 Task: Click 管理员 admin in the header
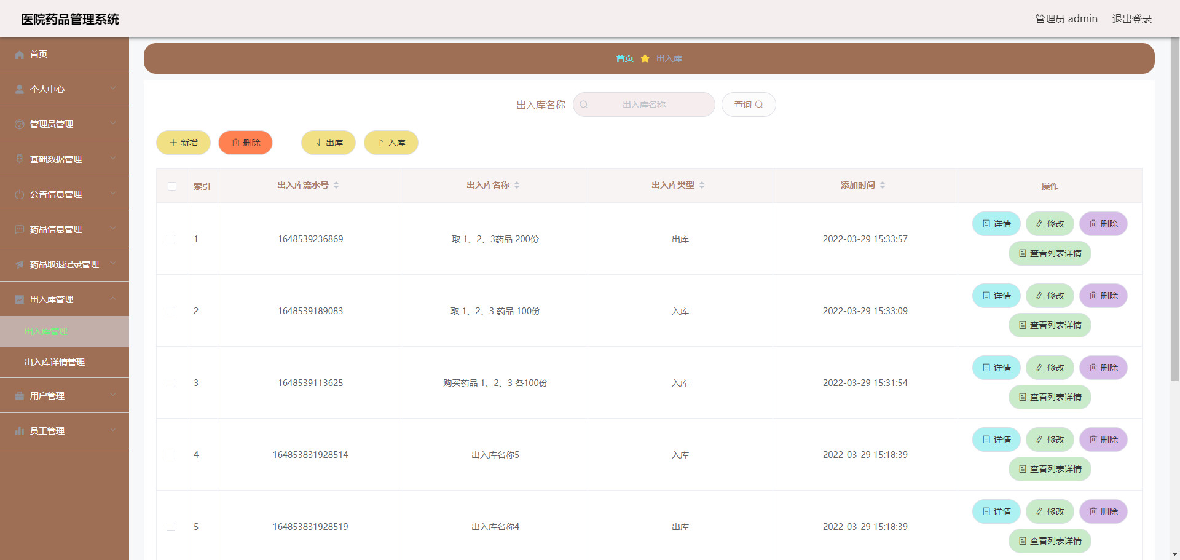click(x=1066, y=18)
